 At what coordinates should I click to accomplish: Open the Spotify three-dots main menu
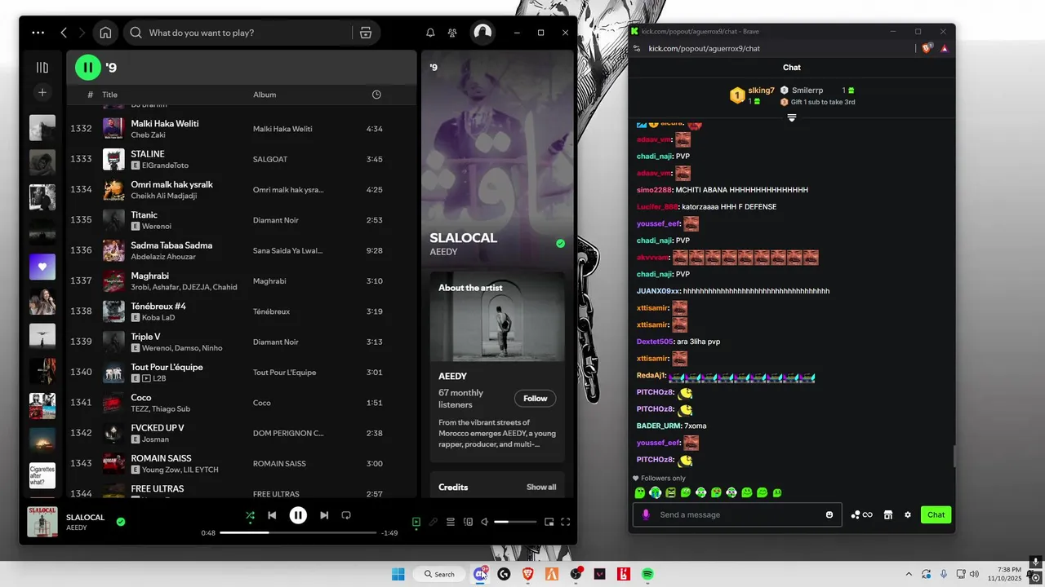[38, 33]
